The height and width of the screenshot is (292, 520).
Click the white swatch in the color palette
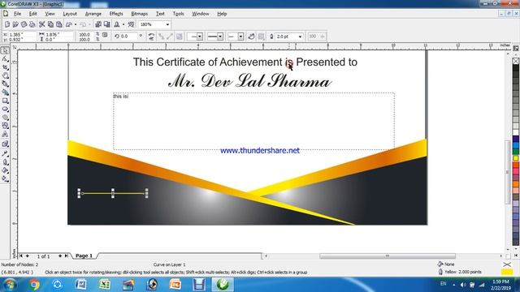(516, 132)
